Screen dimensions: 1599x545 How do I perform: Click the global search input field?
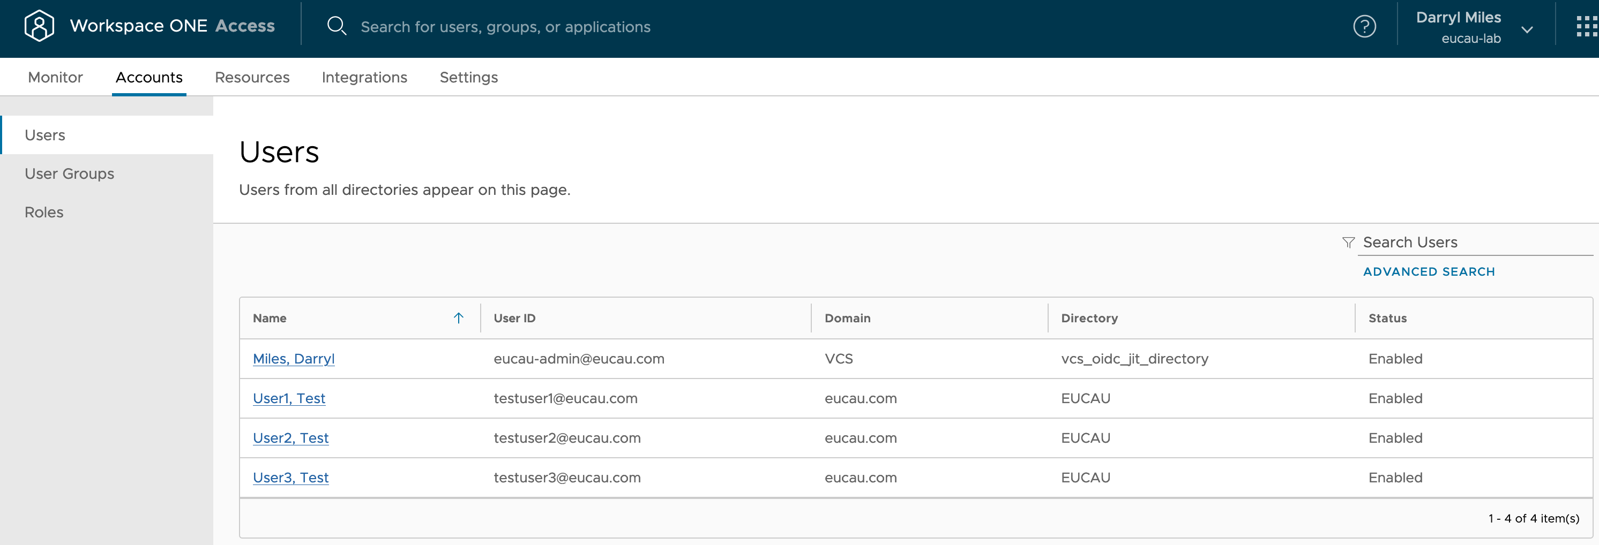click(x=505, y=27)
